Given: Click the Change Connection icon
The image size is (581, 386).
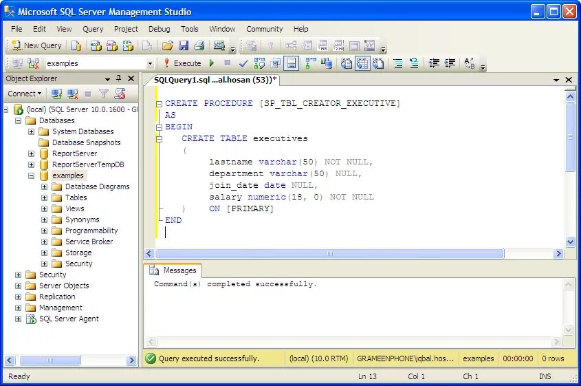Looking at the screenshot, I should [33, 63].
